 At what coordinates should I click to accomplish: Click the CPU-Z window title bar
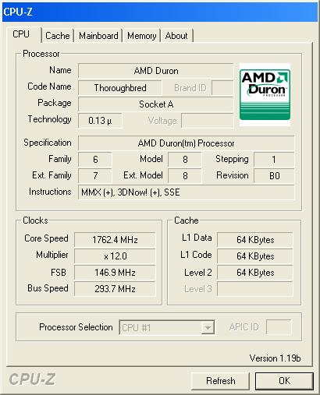[x=160, y=12]
